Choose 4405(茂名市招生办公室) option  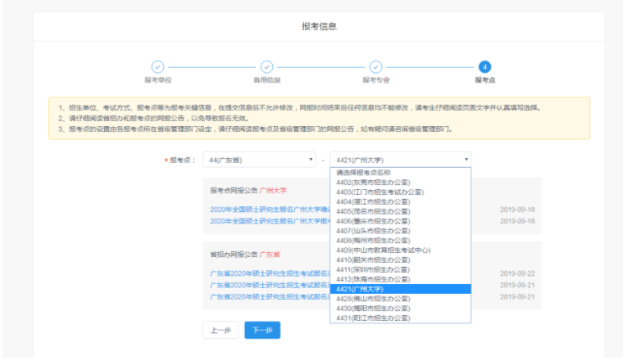click(x=400, y=212)
